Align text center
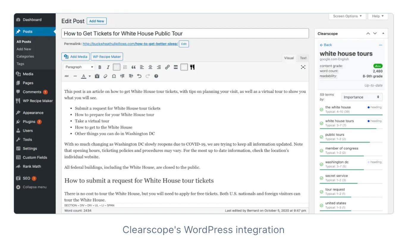This screenshot has width=408, height=250. click(x=150, y=67)
